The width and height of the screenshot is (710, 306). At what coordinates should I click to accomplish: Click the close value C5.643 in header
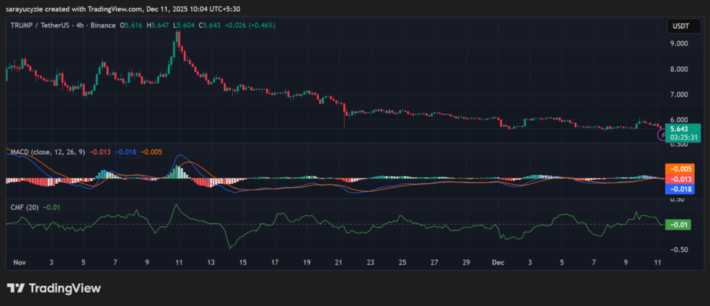click(x=211, y=26)
